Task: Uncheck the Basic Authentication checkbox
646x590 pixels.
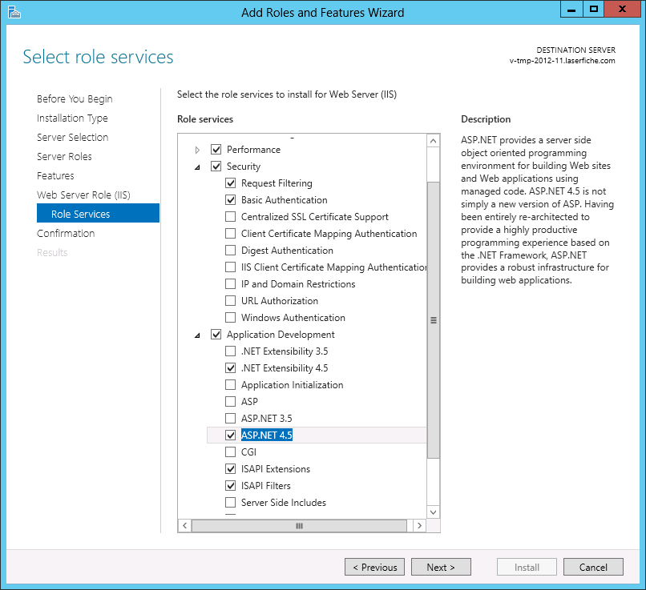Action: pyautogui.click(x=231, y=200)
